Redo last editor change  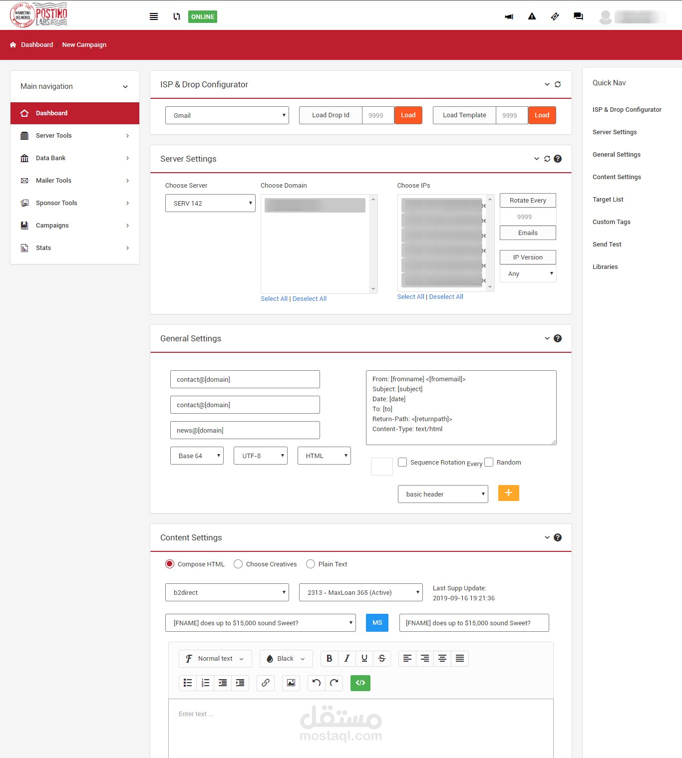click(334, 683)
